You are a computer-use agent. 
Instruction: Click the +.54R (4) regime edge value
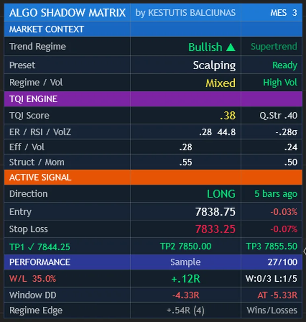[x=185, y=310]
